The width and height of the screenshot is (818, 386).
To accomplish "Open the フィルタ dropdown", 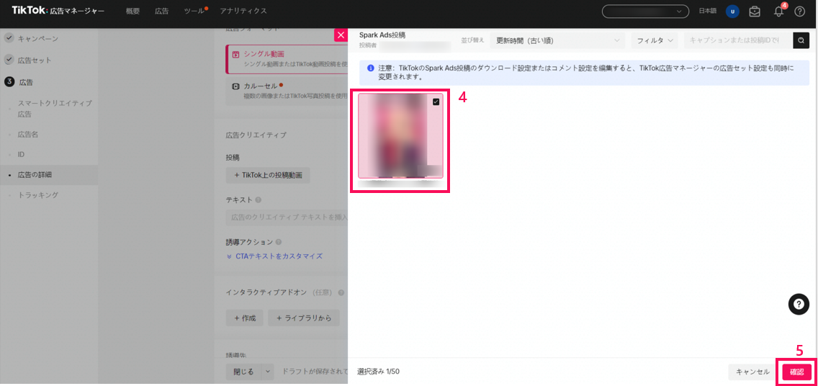I will coord(655,41).
